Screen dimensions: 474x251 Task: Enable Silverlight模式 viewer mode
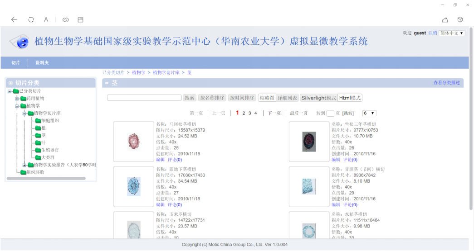[318, 98]
